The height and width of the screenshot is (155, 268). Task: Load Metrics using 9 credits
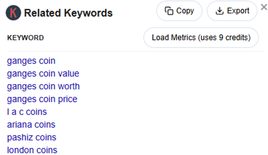[x=201, y=38]
